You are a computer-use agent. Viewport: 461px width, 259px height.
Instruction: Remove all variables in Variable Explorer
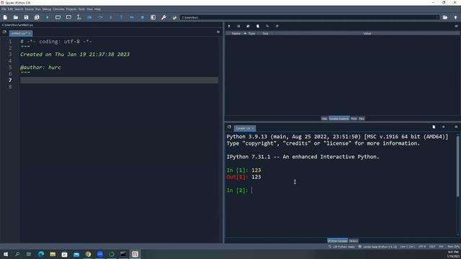pyautogui.click(x=258, y=26)
